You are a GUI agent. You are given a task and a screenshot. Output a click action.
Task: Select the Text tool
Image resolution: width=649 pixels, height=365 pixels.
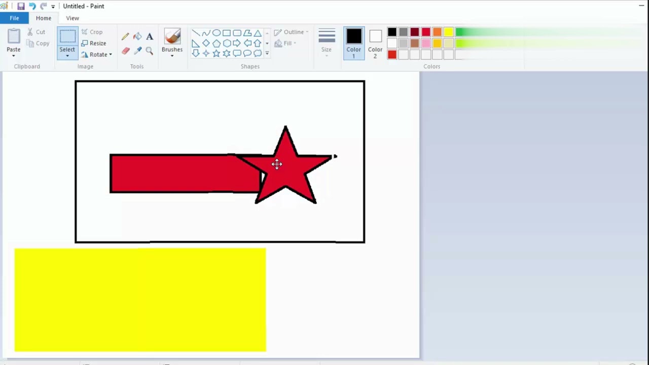pyautogui.click(x=150, y=36)
